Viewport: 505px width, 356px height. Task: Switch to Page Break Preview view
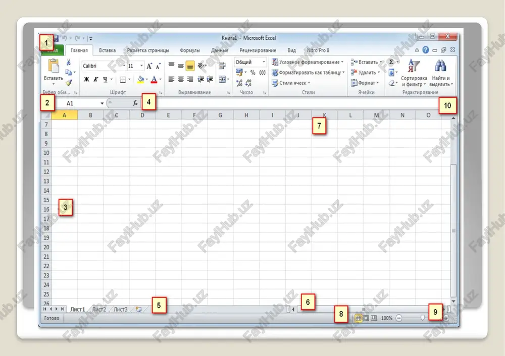[x=374, y=318]
